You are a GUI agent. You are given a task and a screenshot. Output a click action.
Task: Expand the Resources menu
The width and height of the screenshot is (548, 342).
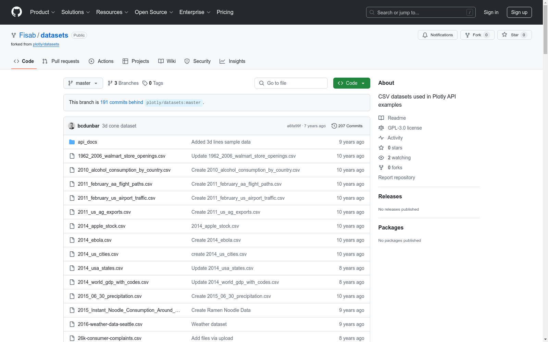[x=112, y=12]
